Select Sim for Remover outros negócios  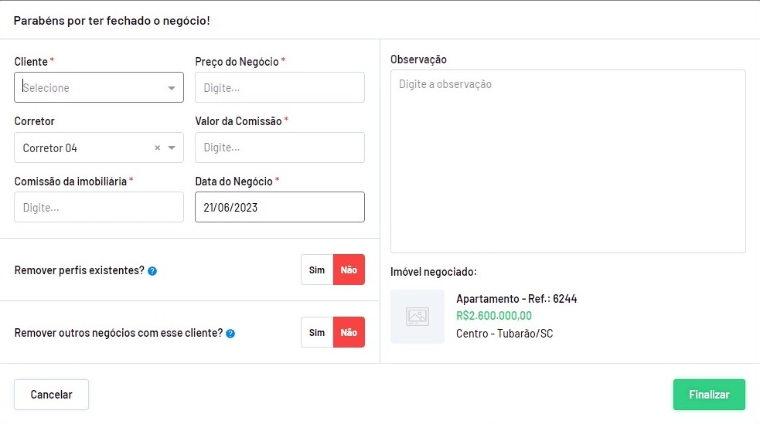pyautogui.click(x=317, y=332)
